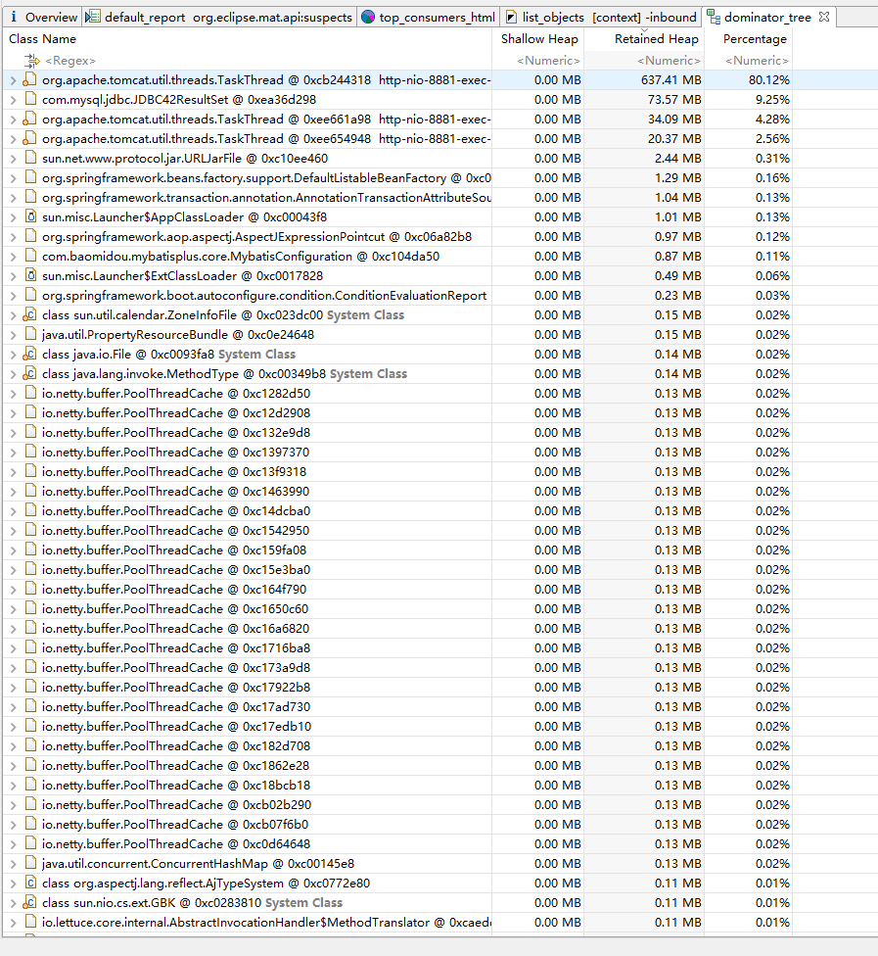
Task: Click the top_consumers_html pie icon
Action: (x=367, y=17)
